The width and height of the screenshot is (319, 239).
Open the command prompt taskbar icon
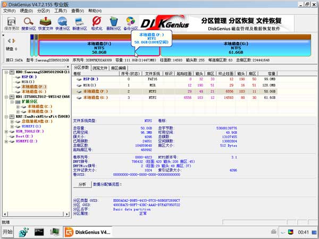[x=39, y=232]
